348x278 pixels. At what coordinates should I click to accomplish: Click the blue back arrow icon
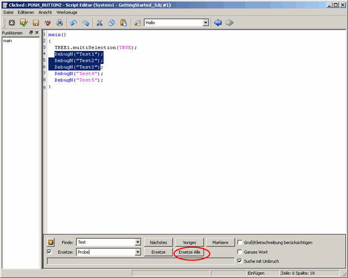(x=218, y=22)
